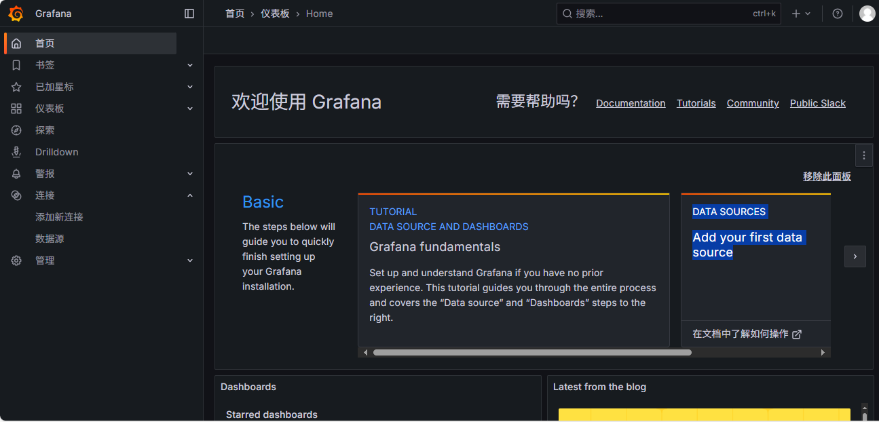
Task: Click 仪表板 in the breadcrumb
Action: point(275,14)
